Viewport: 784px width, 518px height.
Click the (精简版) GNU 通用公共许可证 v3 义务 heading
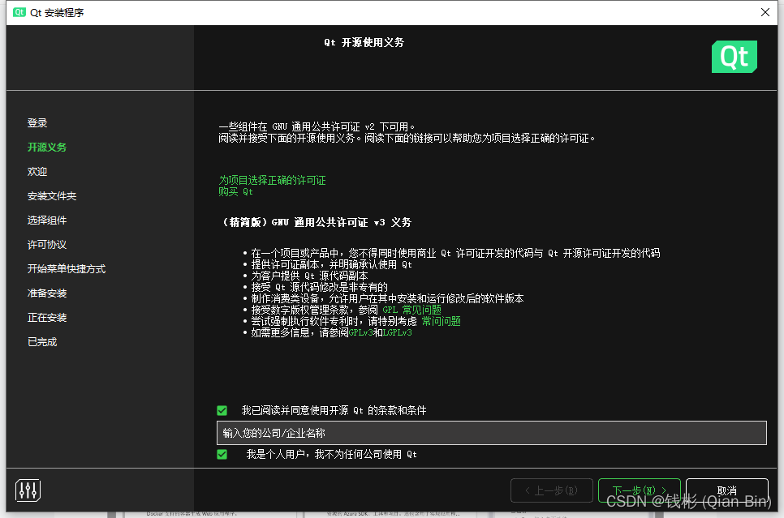point(316,222)
